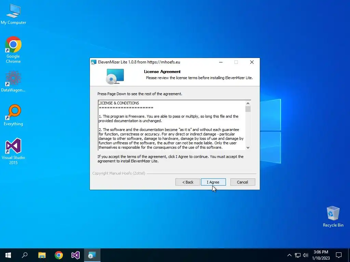Click the license text scrollbar thumb
This screenshot has height=262, width=350.
point(248,109)
